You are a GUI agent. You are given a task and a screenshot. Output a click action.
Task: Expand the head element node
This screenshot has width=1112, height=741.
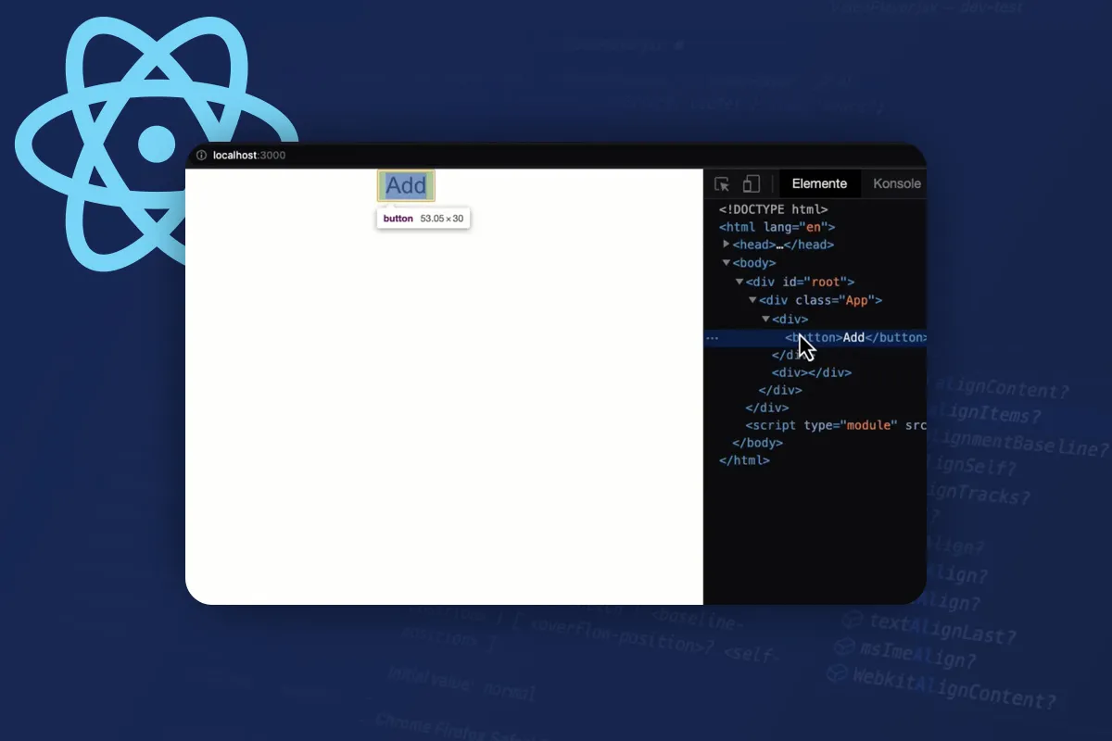pos(727,245)
